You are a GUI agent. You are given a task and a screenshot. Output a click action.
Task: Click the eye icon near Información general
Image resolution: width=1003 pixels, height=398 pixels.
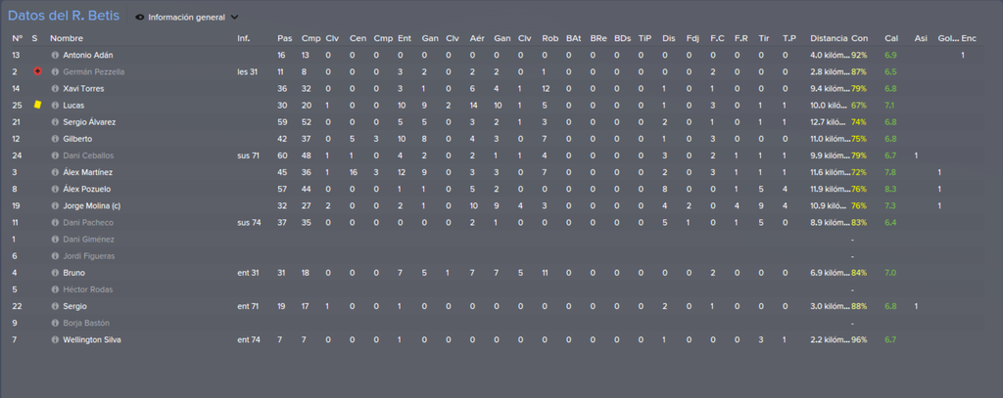140,18
